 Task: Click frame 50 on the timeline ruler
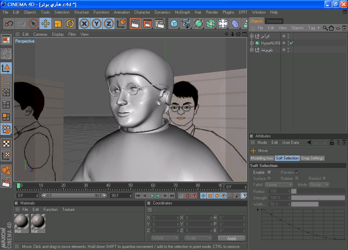(x=130, y=187)
